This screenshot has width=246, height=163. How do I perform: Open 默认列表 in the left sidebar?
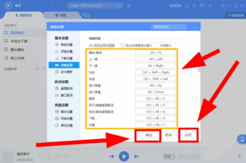[14, 58]
